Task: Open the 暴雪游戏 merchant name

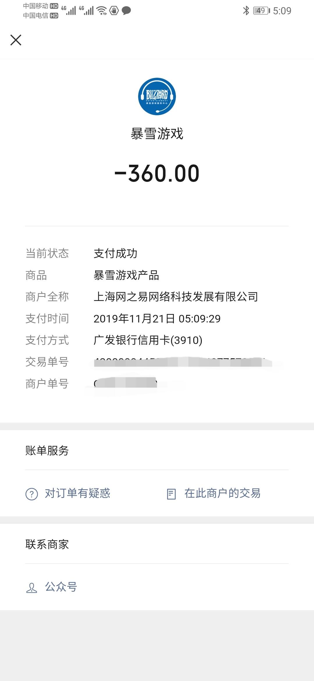Action: click(x=157, y=134)
